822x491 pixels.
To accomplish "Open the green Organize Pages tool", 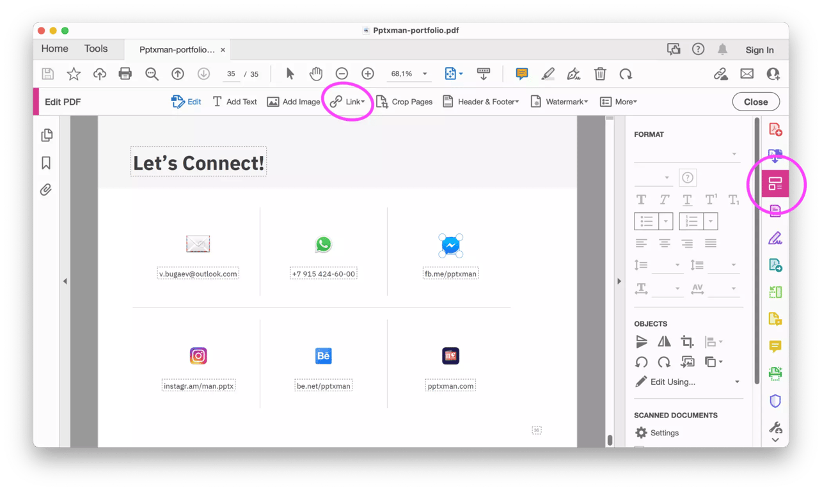I will tap(775, 292).
